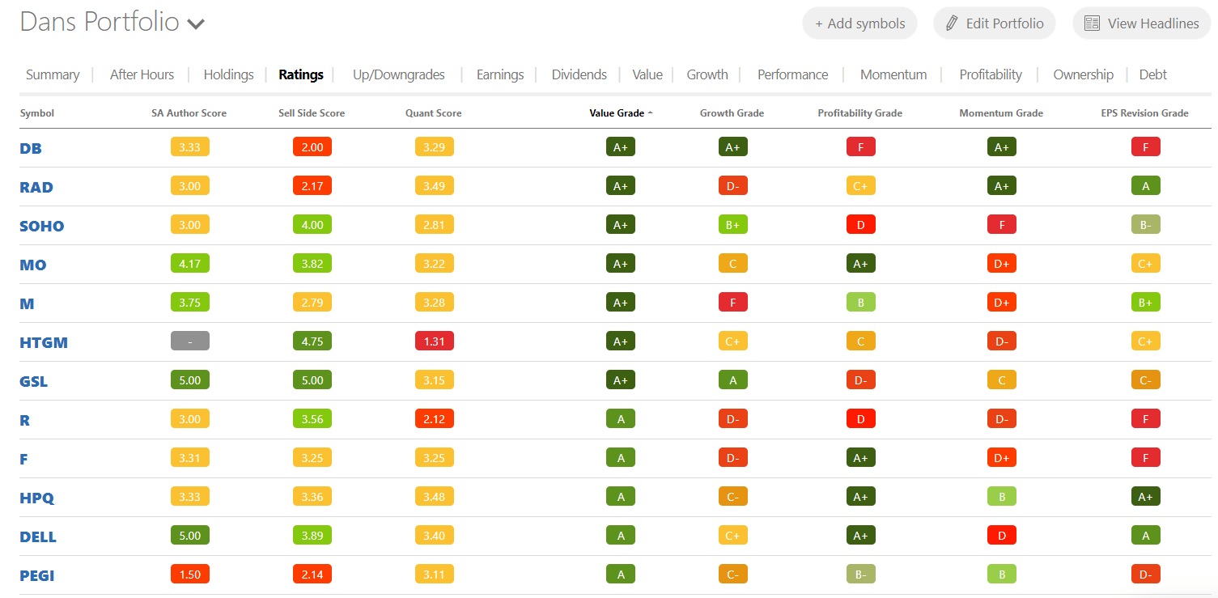Image resolution: width=1218 pixels, height=598 pixels.
Task: Click SOHO's Growth Grade B+ badge
Action: [733, 225]
